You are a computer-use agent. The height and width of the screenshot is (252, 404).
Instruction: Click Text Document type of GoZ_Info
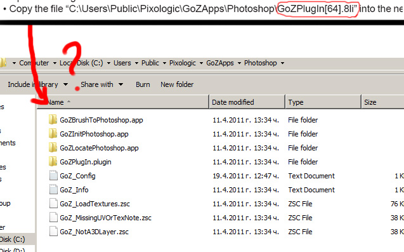tap(311, 190)
